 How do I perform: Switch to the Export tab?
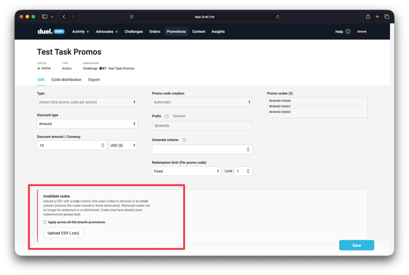tap(94, 79)
